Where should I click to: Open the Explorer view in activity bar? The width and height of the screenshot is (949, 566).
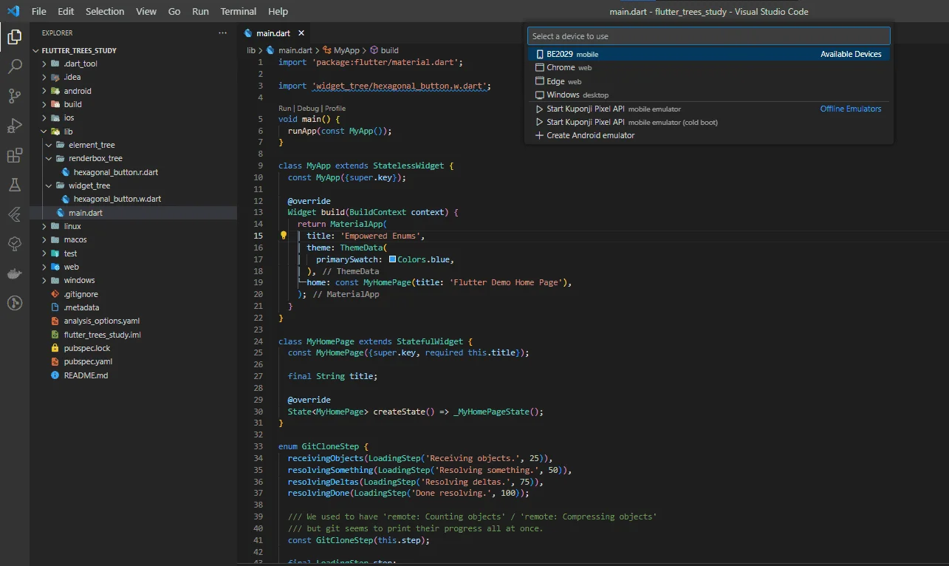[x=14, y=37]
